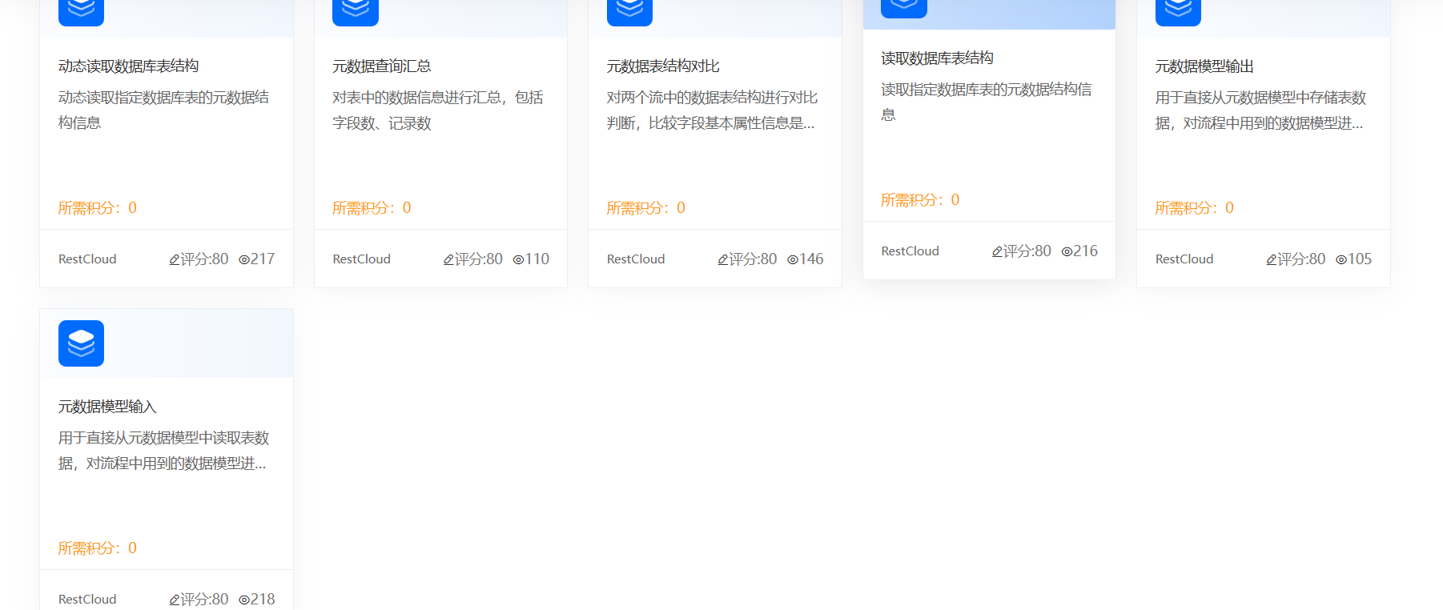Click the edit pencil icon on 元数据模型输出 card
This screenshot has width=1443, height=610.
1271,259
